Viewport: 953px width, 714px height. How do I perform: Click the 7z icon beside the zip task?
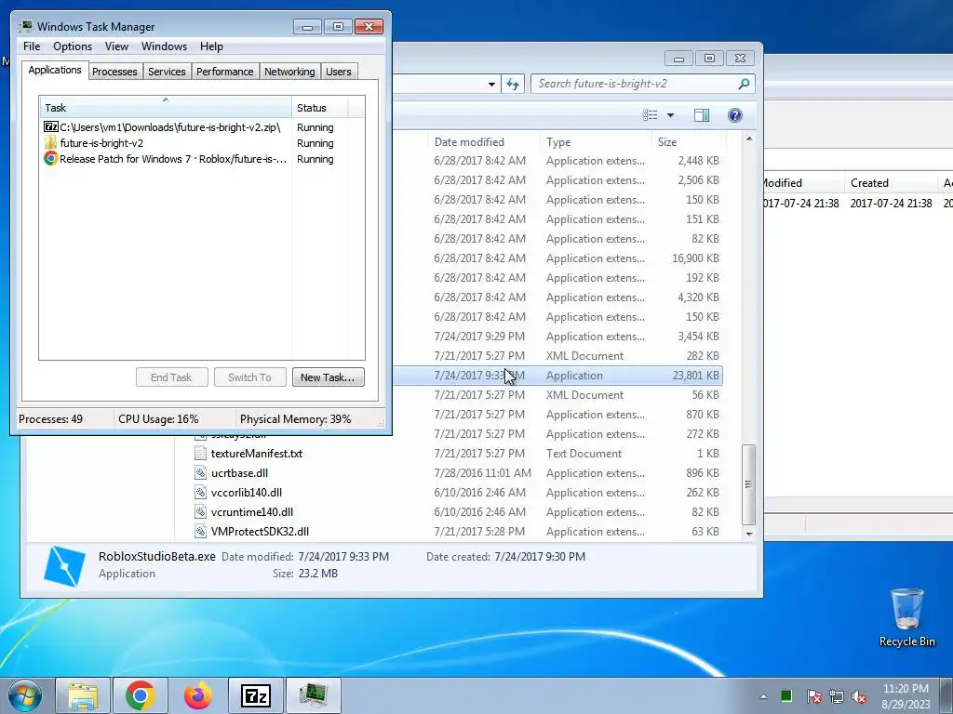coord(50,126)
